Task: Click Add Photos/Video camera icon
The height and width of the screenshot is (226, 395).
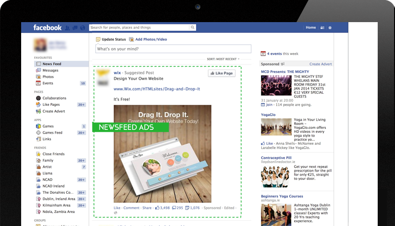Action: [131, 39]
